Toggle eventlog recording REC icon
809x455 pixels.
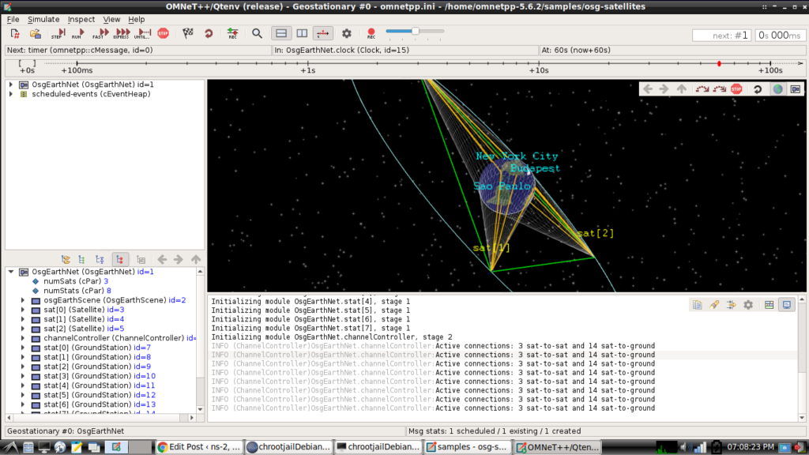233,33
